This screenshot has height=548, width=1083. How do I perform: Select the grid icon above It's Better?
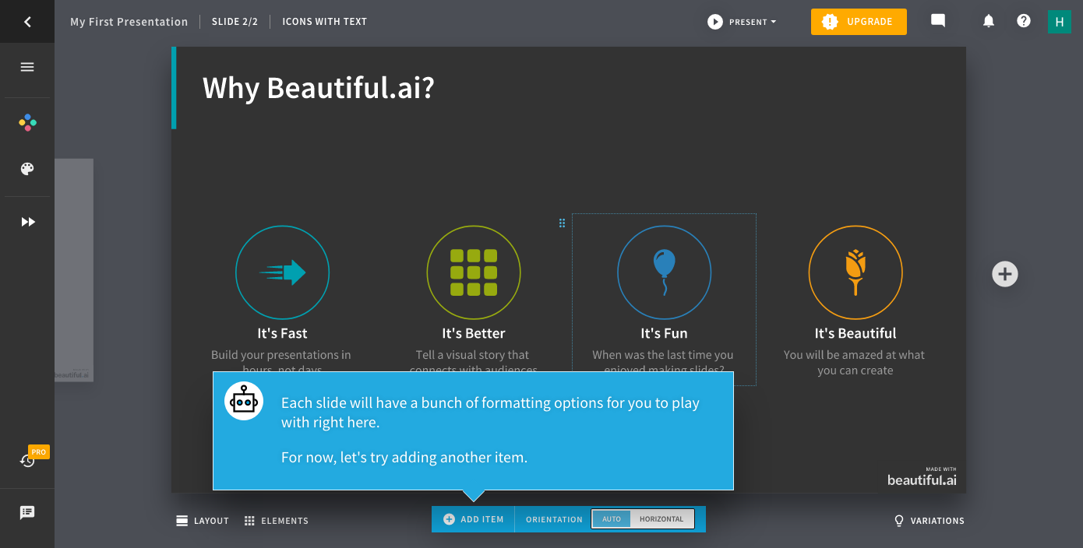coord(474,272)
